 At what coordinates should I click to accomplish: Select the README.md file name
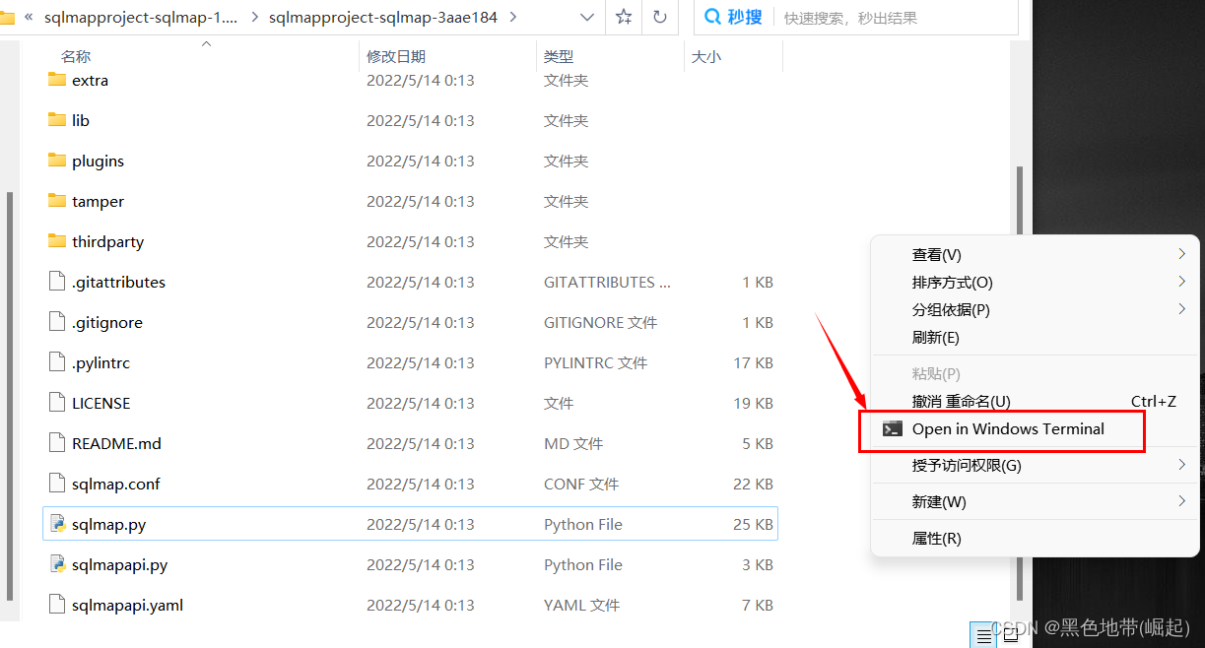point(116,443)
